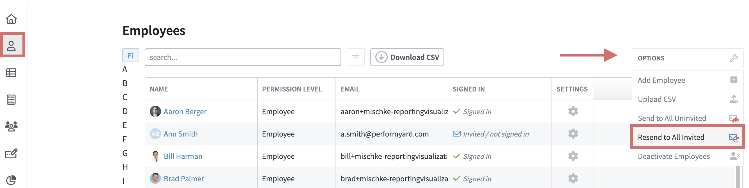Open the sign-off pencil sidebar icon
Image resolution: width=749 pixels, height=188 pixels.
11,153
